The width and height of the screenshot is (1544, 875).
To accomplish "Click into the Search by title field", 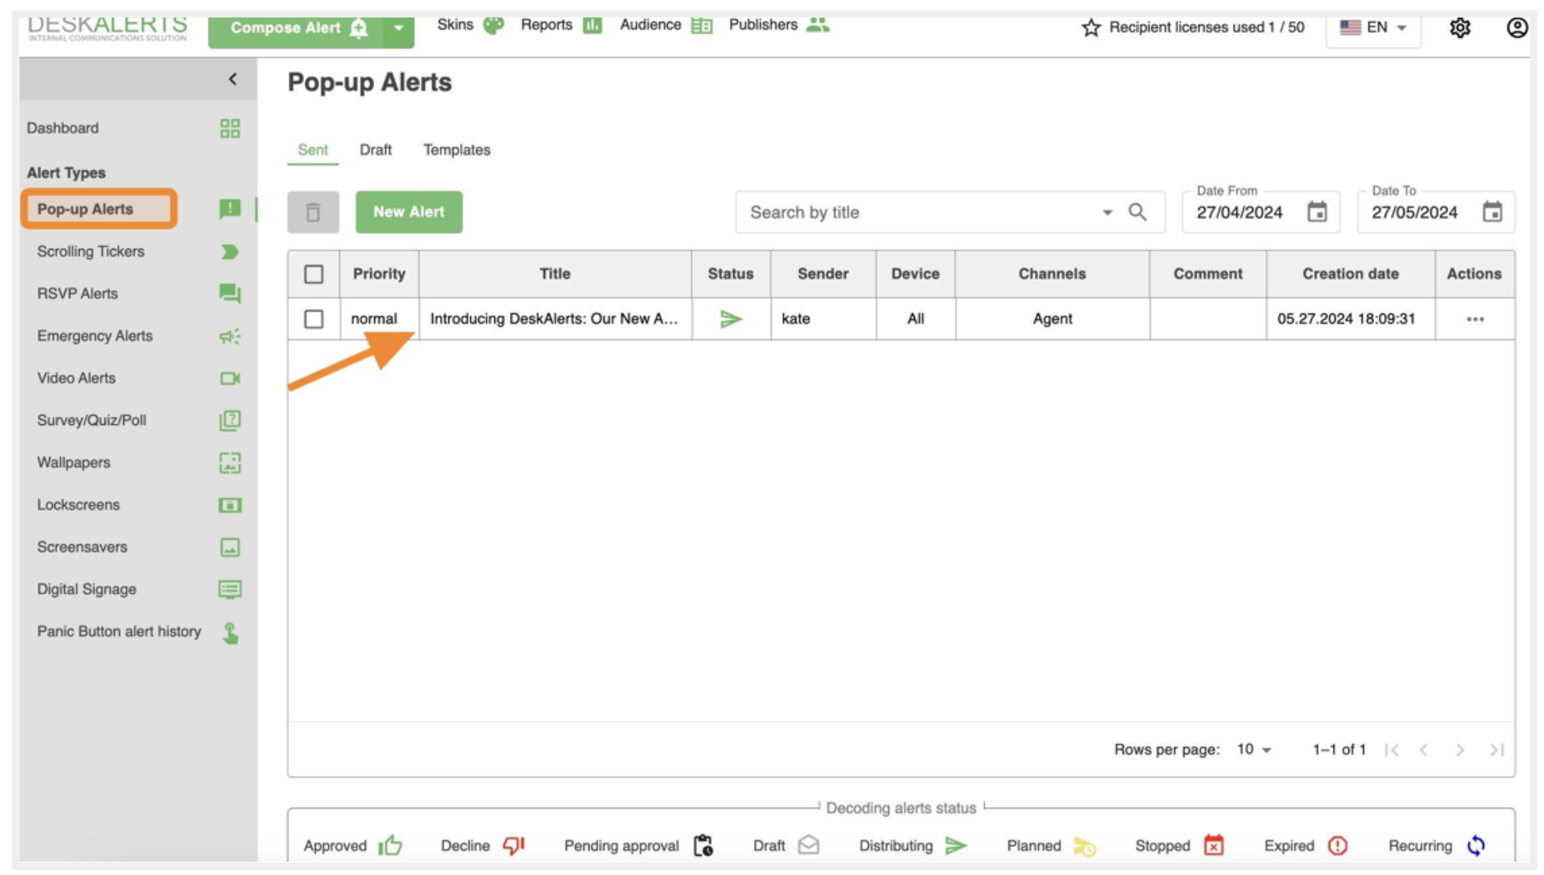I will (920, 212).
